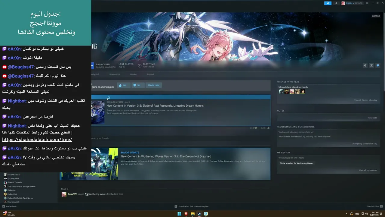Open the SHOSH account dropdown
Viewport: 385px width, 217px height.
pos(352,3)
